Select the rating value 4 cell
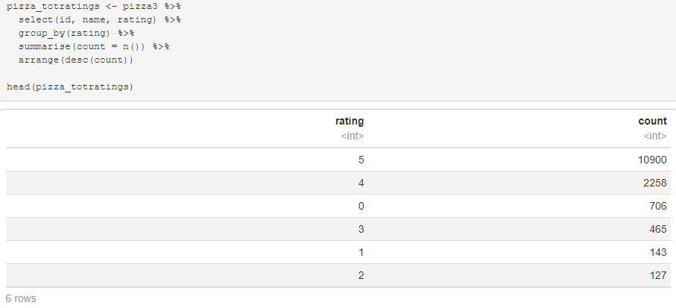This screenshot has width=676, height=308. (x=361, y=183)
